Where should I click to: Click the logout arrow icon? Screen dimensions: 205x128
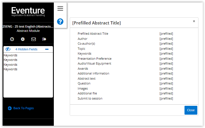44,39
